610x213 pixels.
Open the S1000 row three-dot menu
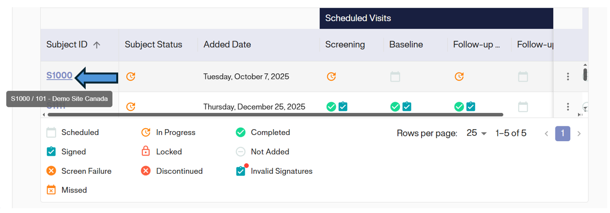click(568, 77)
